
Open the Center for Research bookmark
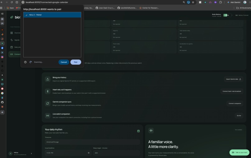149,8
